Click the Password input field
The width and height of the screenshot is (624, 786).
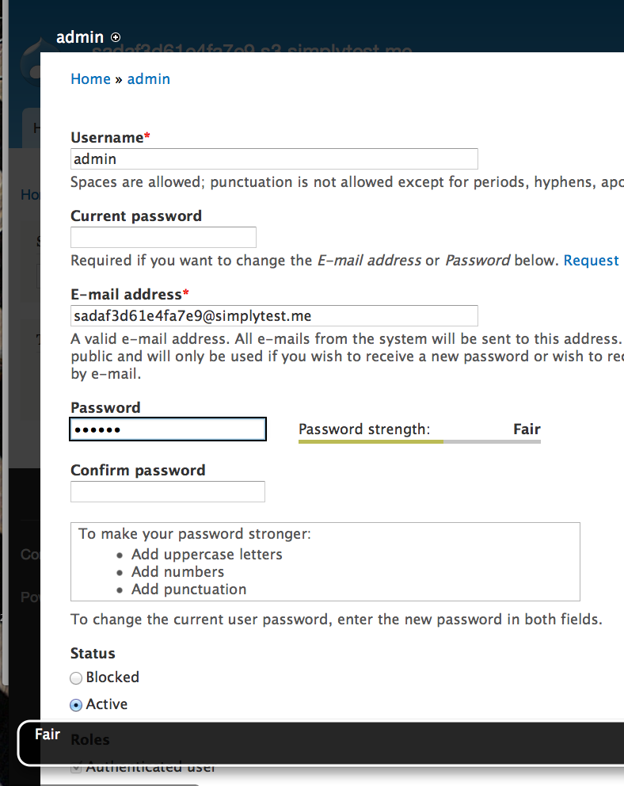tap(167, 429)
